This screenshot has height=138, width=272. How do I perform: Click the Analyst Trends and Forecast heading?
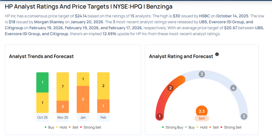(41, 56)
